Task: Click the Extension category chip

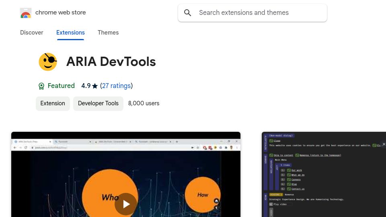Action: (x=53, y=103)
